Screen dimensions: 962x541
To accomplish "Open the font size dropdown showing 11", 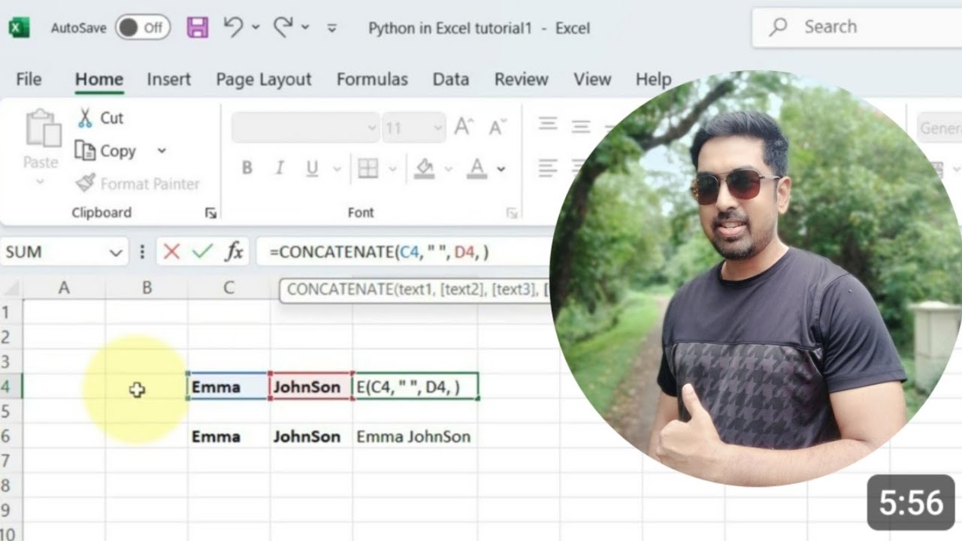I will [414, 128].
